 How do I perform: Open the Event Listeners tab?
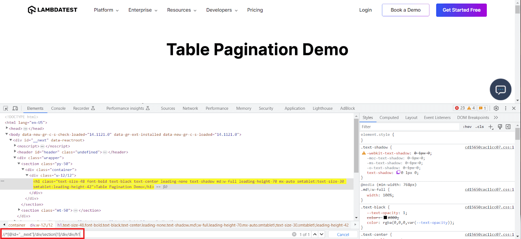pyautogui.click(x=437, y=118)
